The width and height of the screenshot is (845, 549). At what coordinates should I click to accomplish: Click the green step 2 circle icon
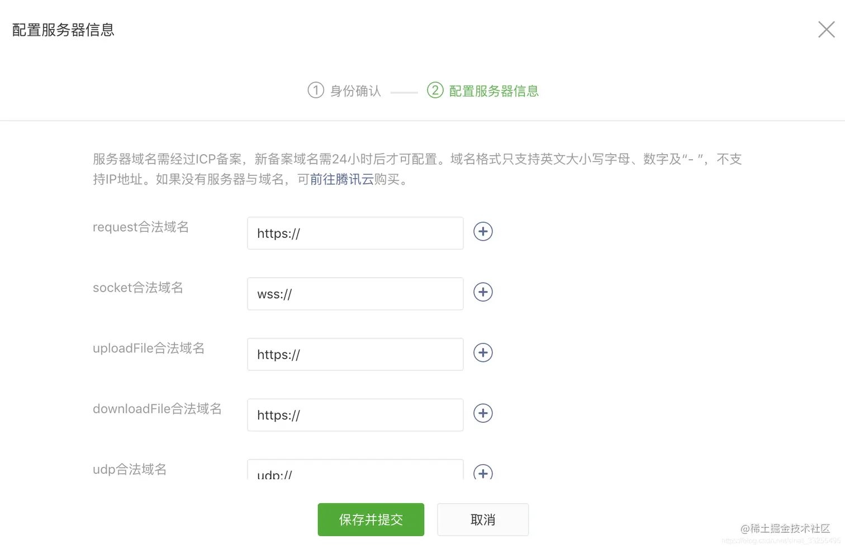click(x=435, y=90)
